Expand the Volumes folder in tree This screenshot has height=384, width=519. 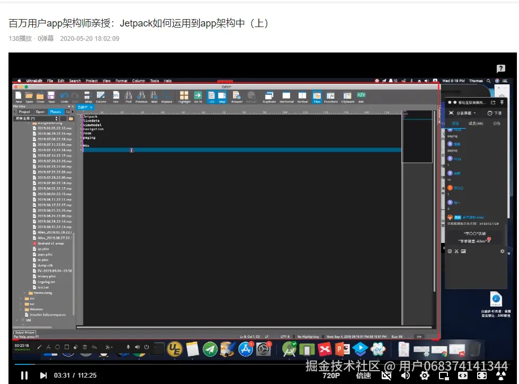pos(21,310)
